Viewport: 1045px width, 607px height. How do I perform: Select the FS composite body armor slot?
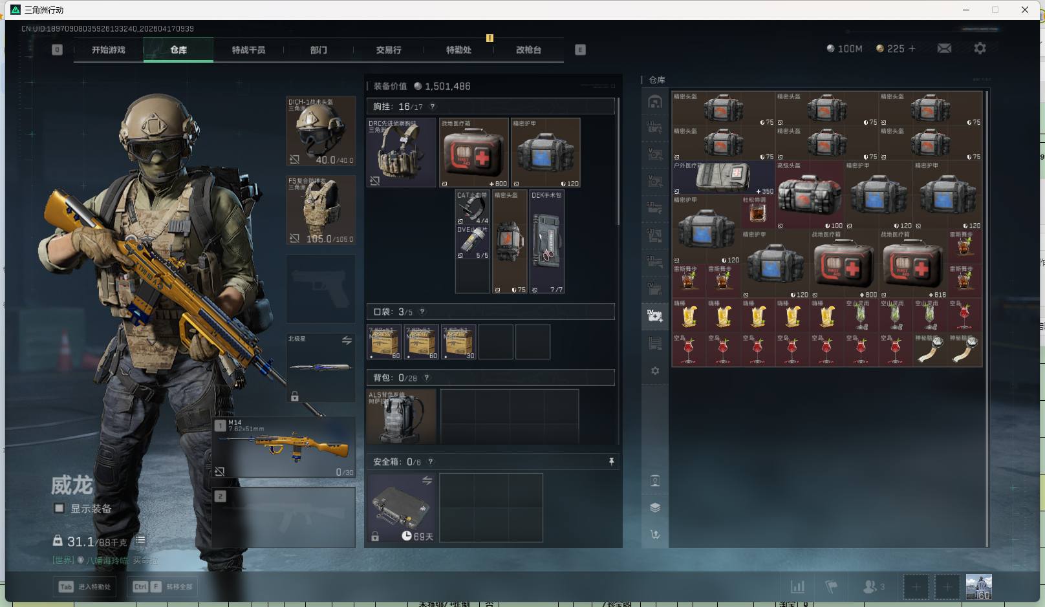(x=321, y=210)
